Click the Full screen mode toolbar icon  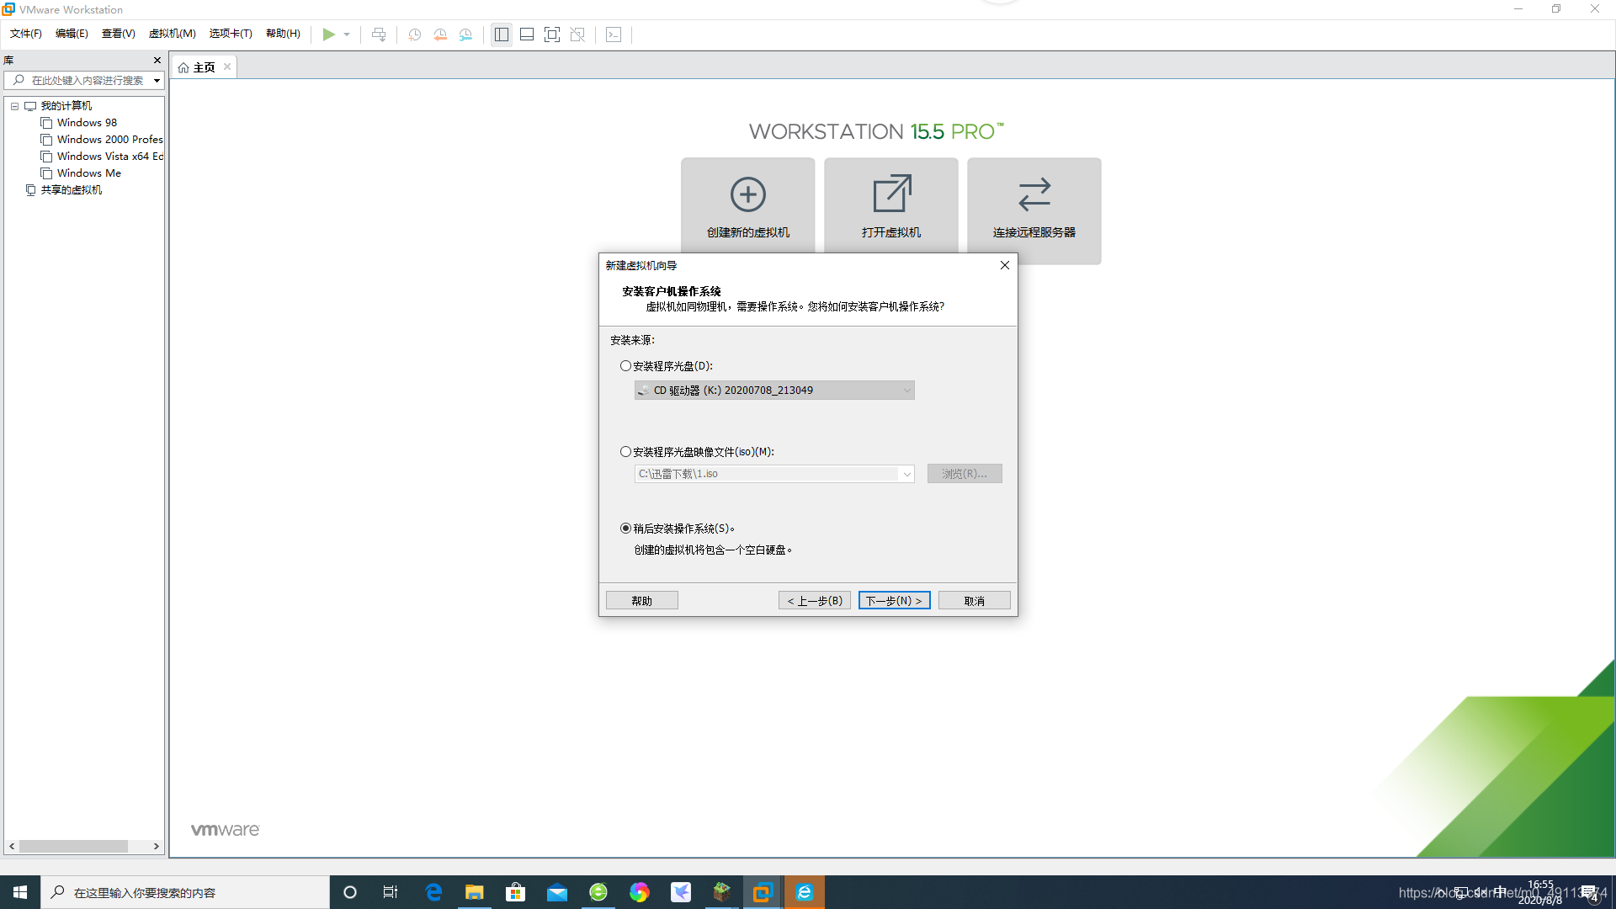click(551, 35)
